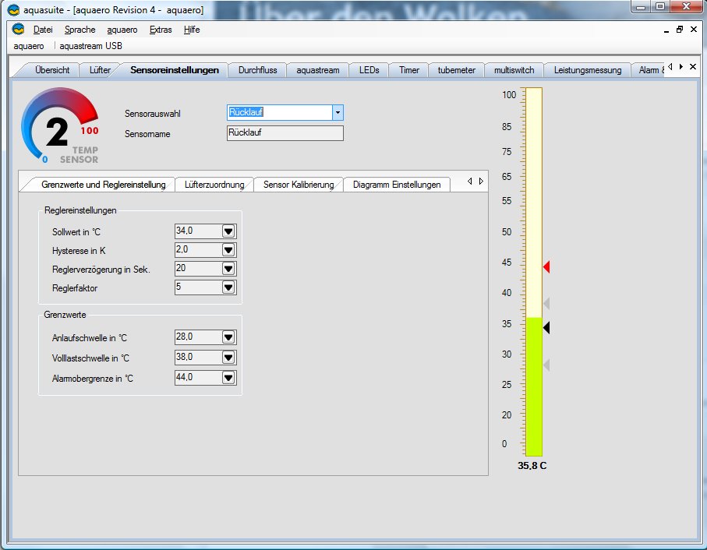Open the Extras menu
The height and width of the screenshot is (550, 707).
click(x=161, y=30)
